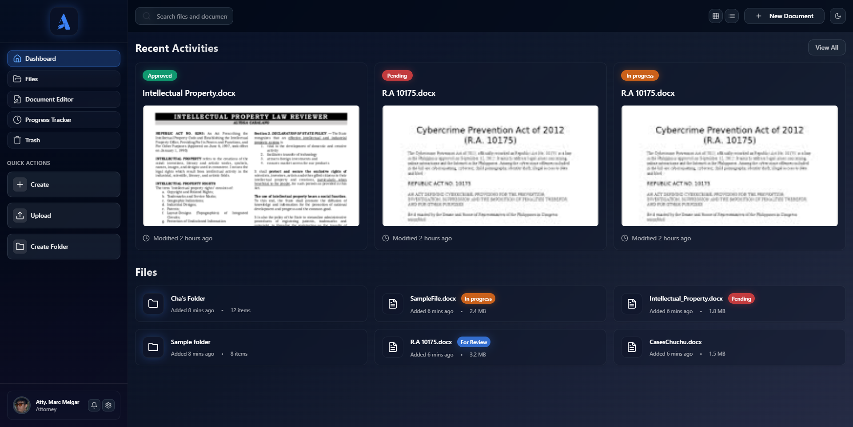Toggle dark mode with the moon icon
The image size is (853, 427).
pos(838,16)
